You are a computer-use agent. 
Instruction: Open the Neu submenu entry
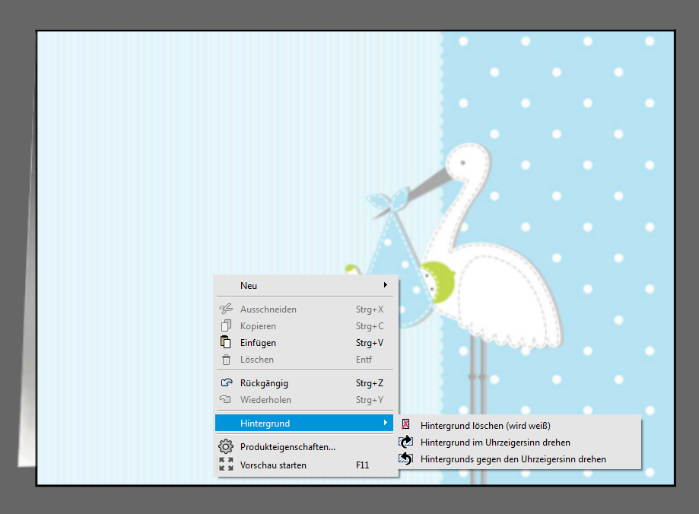click(x=304, y=286)
